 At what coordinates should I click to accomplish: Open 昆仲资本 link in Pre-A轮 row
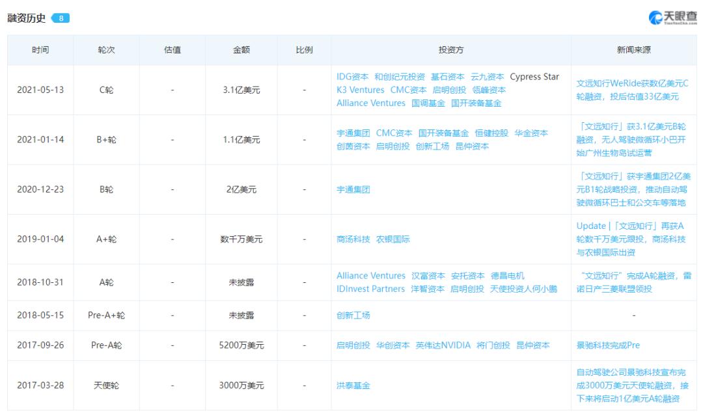[x=533, y=345]
